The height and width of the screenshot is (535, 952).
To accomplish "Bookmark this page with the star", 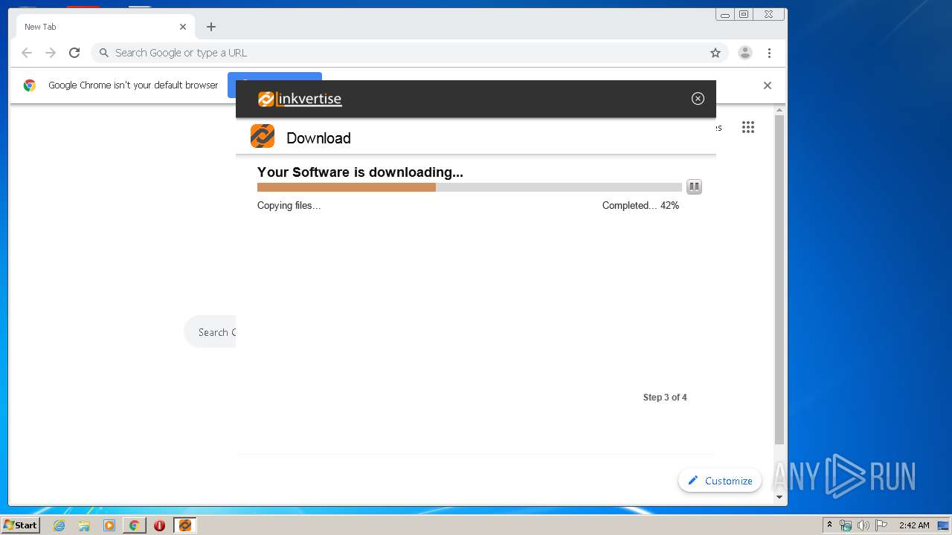I will click(715, 53).
